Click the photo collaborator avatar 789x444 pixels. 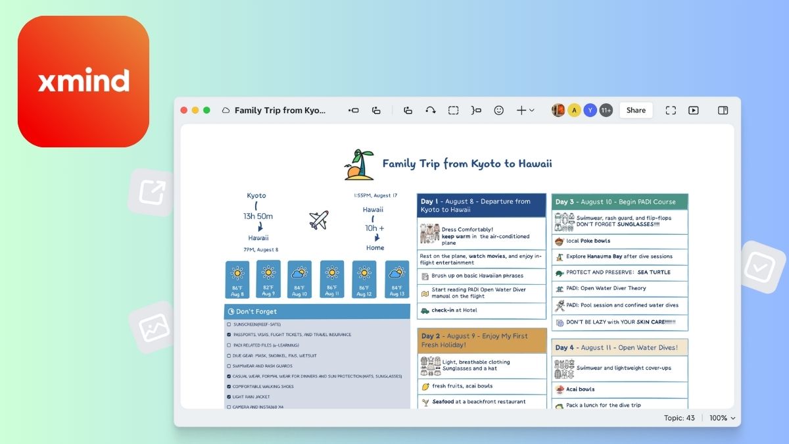click(x=558, y=111)
